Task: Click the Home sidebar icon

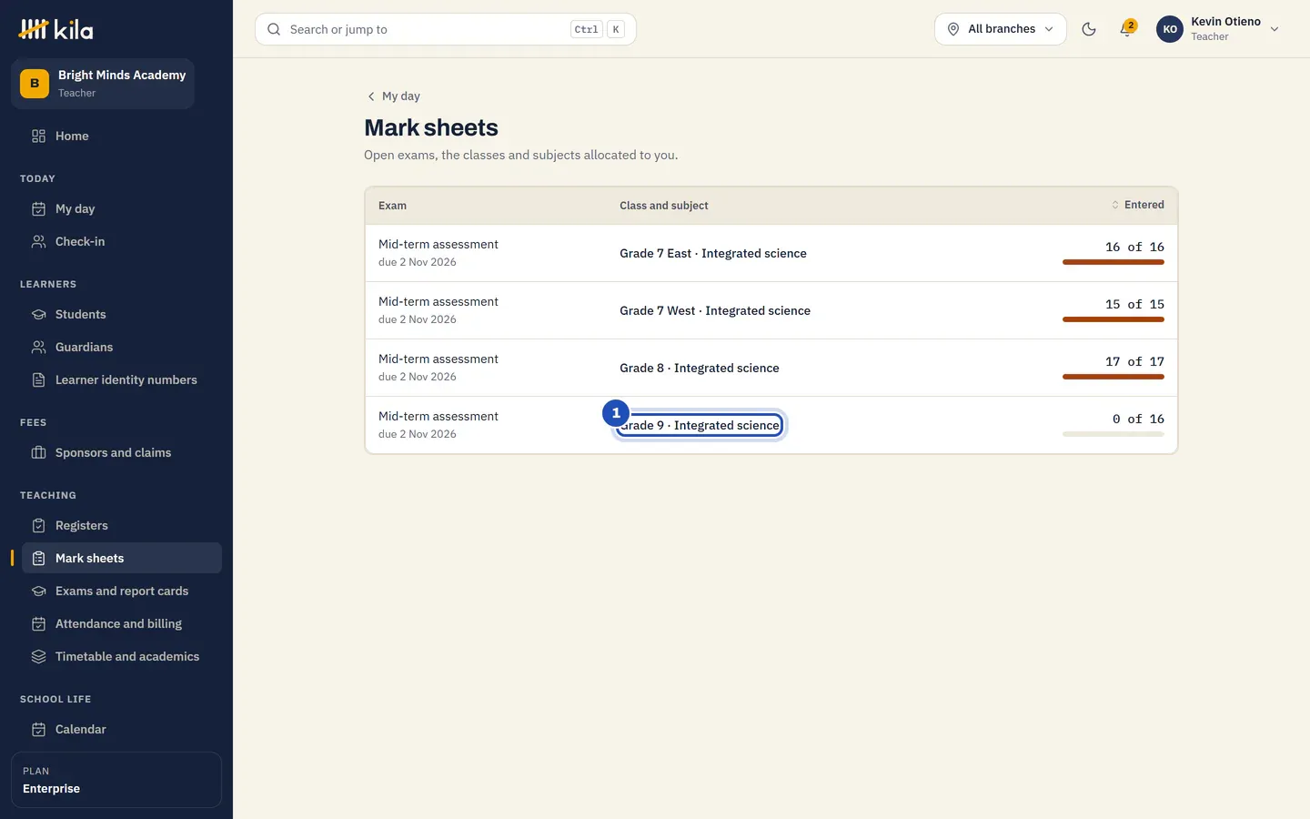Action: click(x=38, y=136)
